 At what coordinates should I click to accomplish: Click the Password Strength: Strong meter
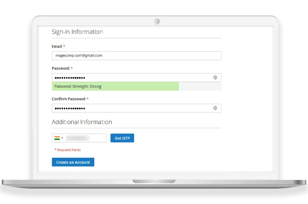click(x=136, y=86)
